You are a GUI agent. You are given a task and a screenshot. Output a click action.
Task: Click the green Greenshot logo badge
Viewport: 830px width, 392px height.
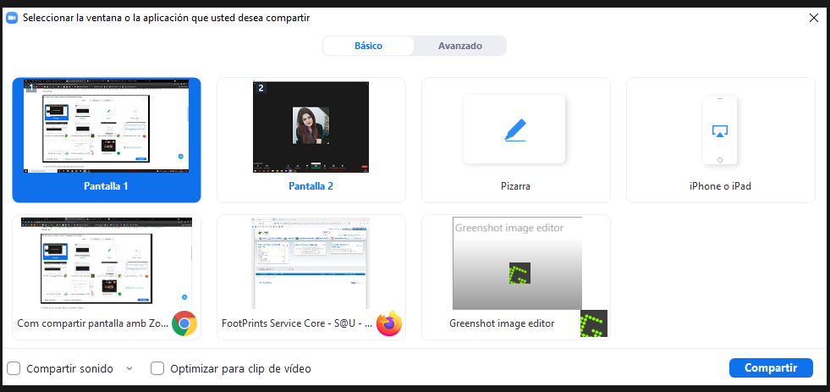coord(594,323)
